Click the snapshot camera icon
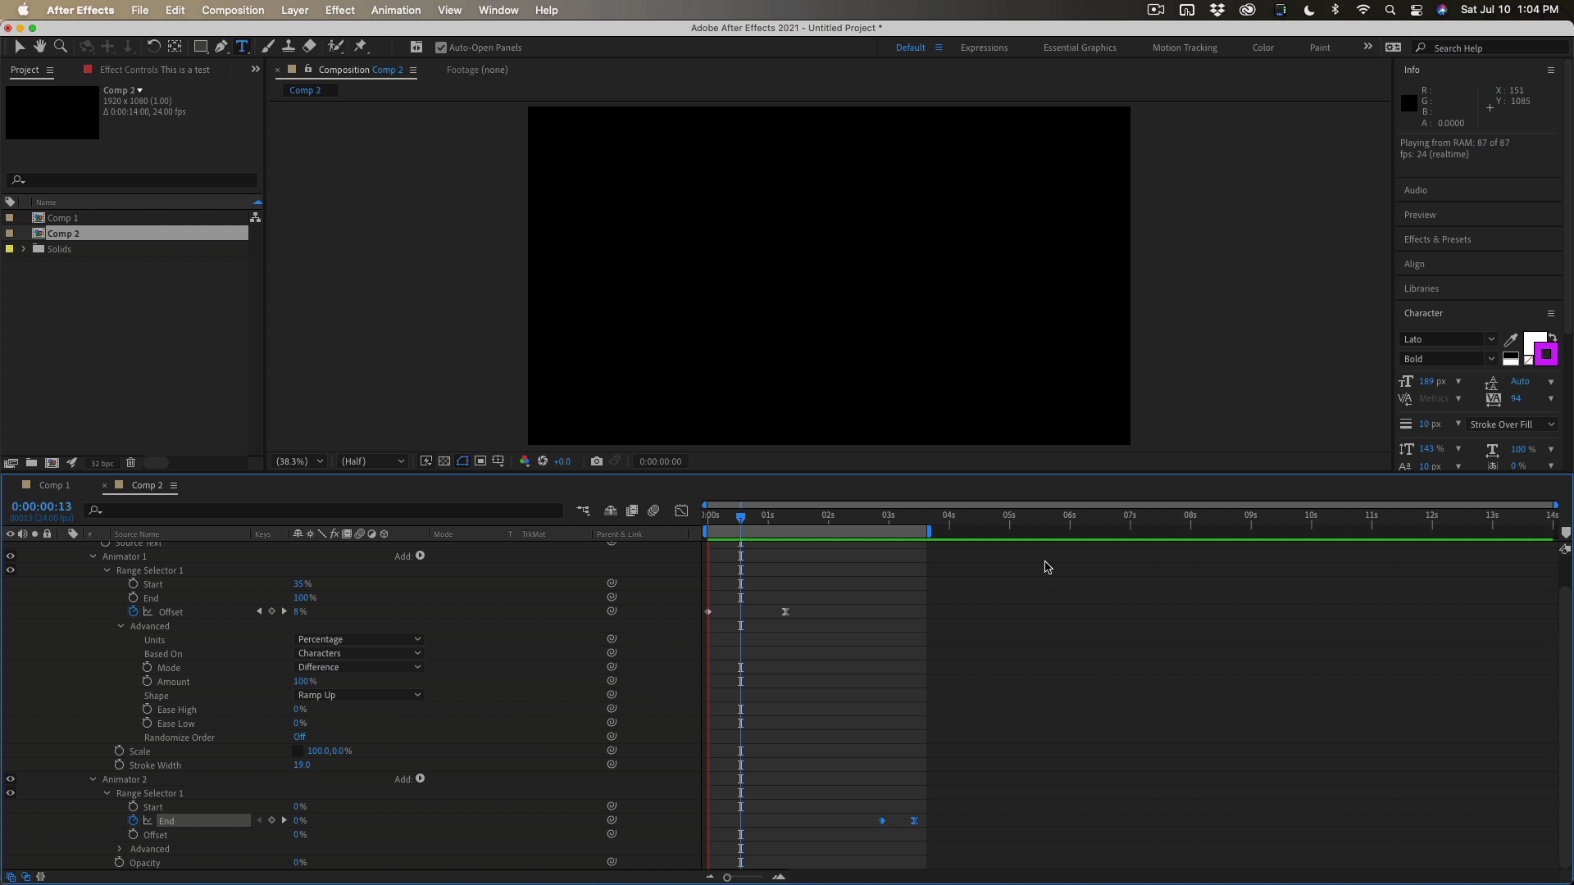The width and height of the screenshot is (1574, 885). click(x=596, y=461)
